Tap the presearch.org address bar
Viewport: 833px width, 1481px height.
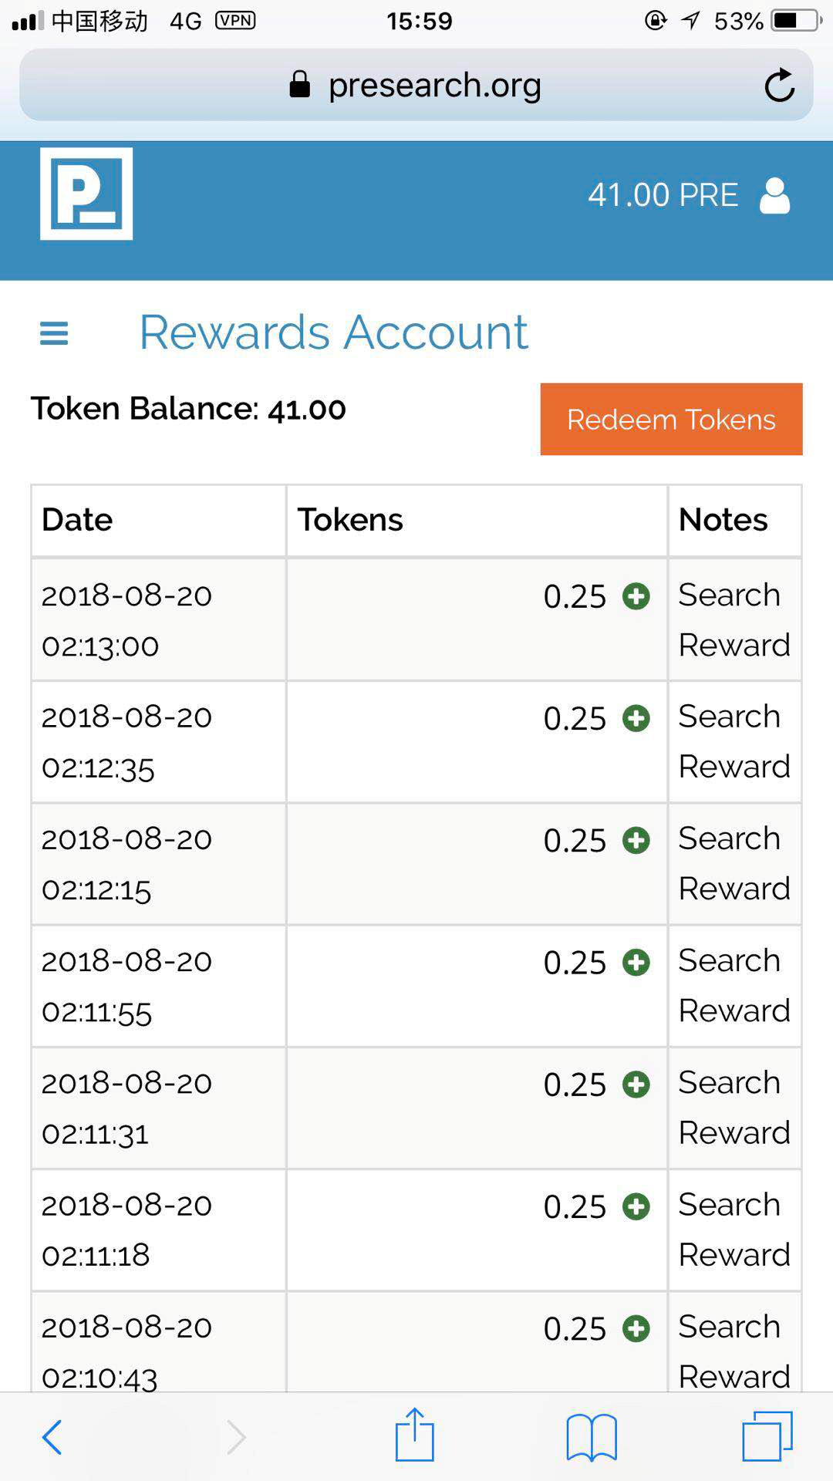[416, 85]
